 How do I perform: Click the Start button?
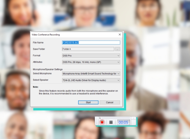88,102
